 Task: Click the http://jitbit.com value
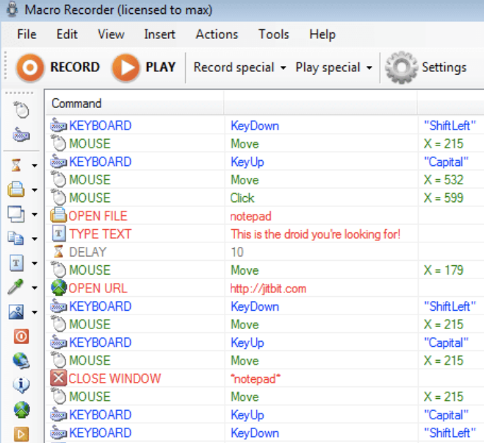coord(268,289)
